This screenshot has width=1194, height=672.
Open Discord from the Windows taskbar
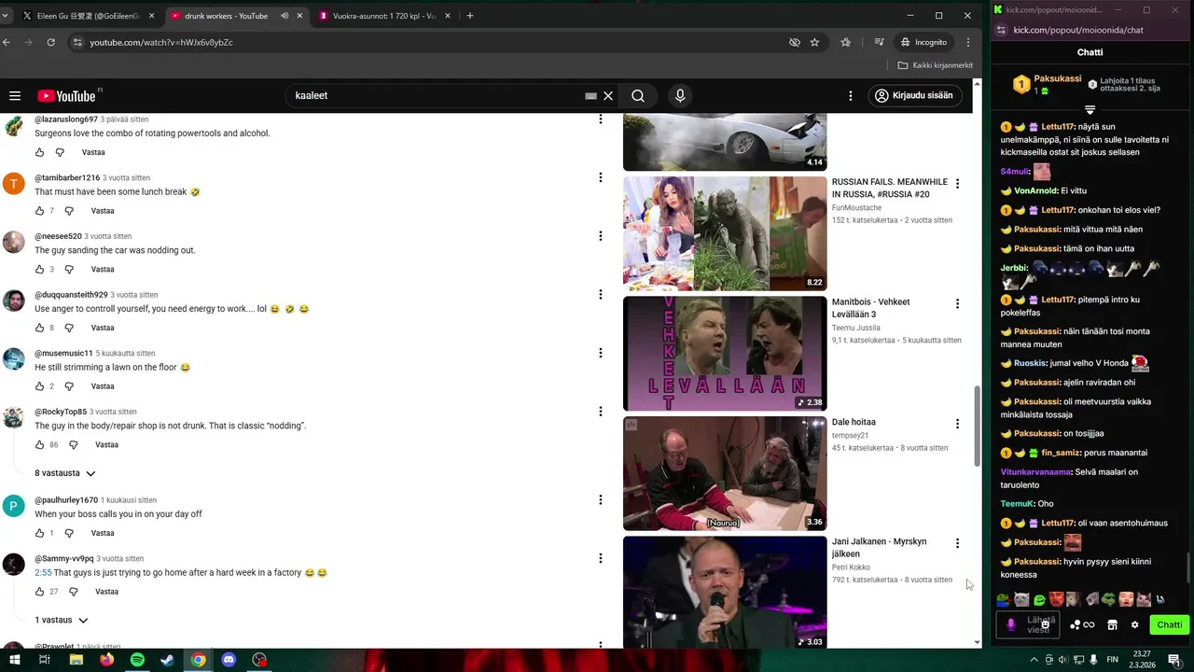click(229, 660)
